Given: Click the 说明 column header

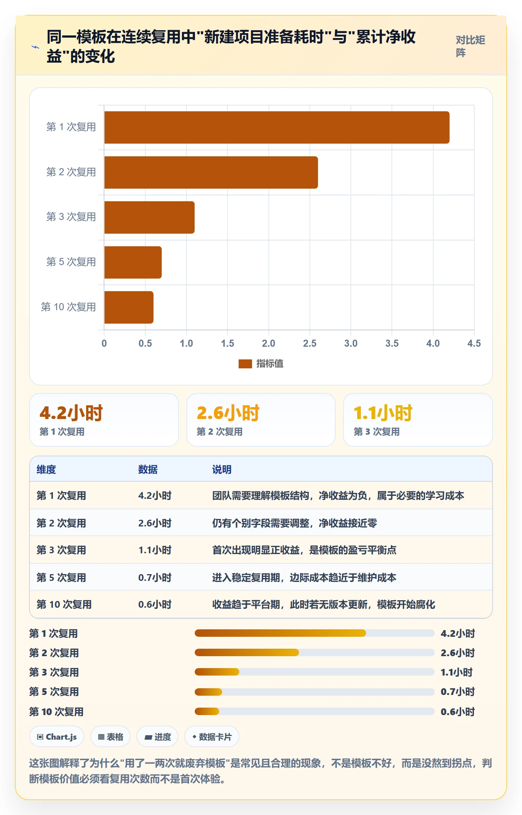Looking at the screenshot, I should [222, 469].
